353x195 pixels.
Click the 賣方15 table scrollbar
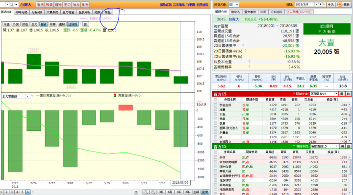[350, 175]
